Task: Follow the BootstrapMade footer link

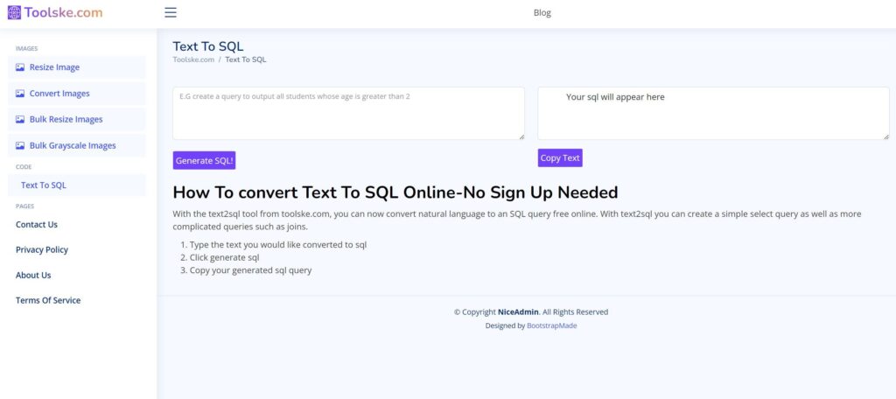Action: pos(551,325)
